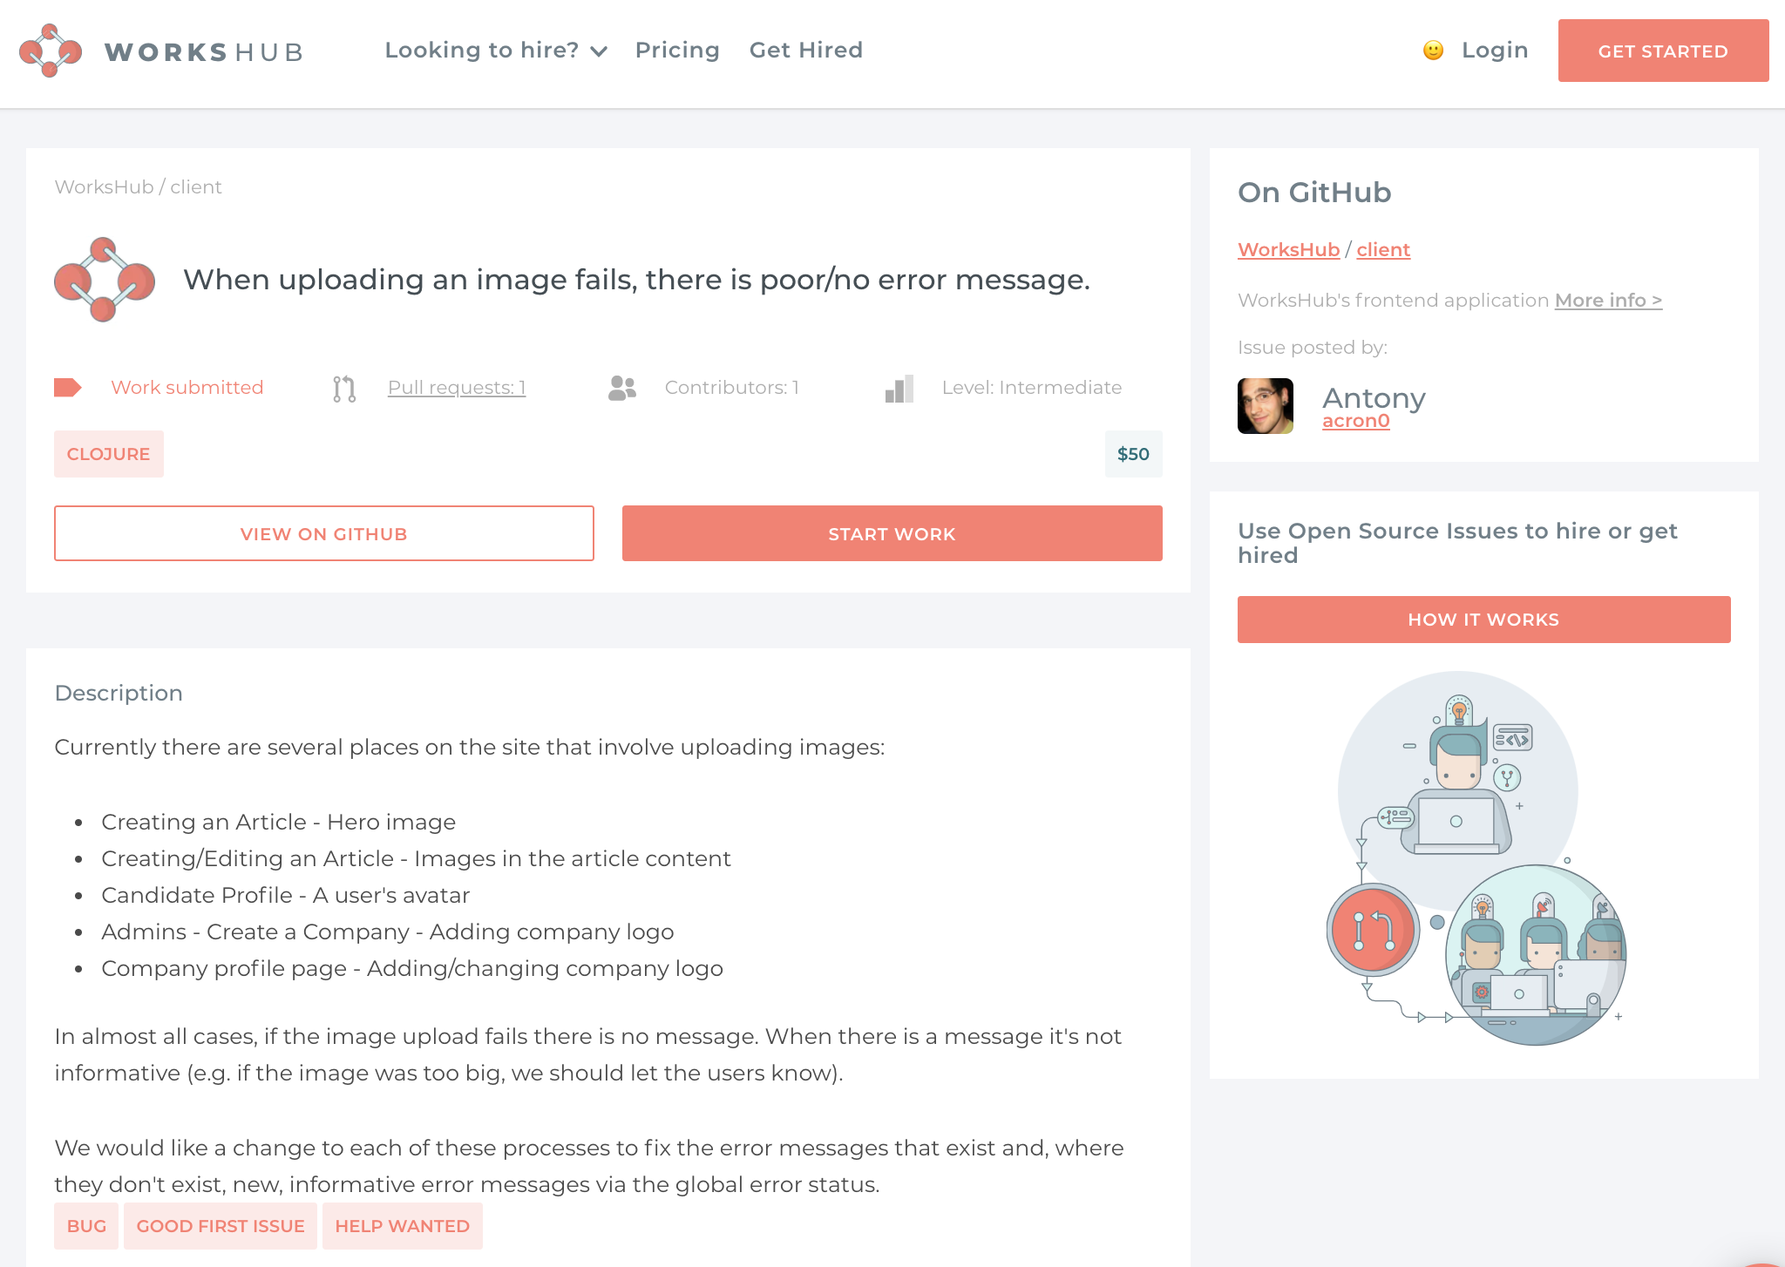This screenshot has height=1267, width=1785.
Task: Click the Work submitted tag icon
Action: tap(68, 388)
